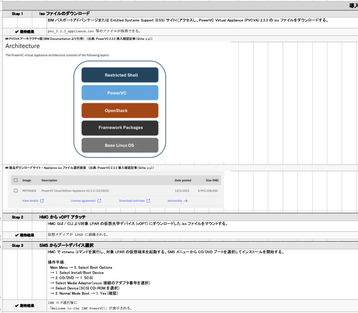Select the pvc_2.3.3_appliance.iso result cell
The width and height of the screenshot is (358, 313).
(x=202, y=31)
